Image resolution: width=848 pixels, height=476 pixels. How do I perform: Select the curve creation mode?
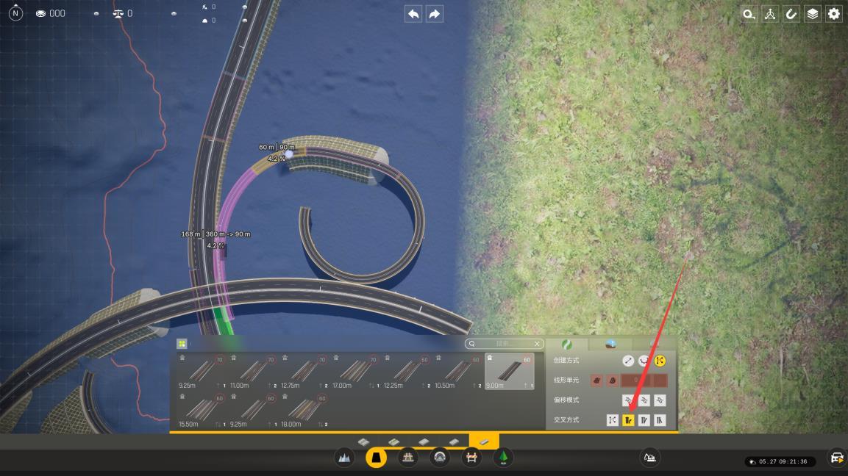click(x=644, y=361)
